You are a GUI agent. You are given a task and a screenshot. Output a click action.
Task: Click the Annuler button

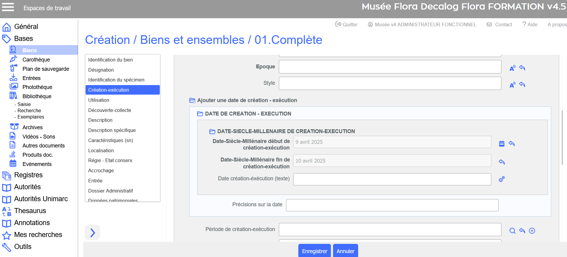(345, 251)
